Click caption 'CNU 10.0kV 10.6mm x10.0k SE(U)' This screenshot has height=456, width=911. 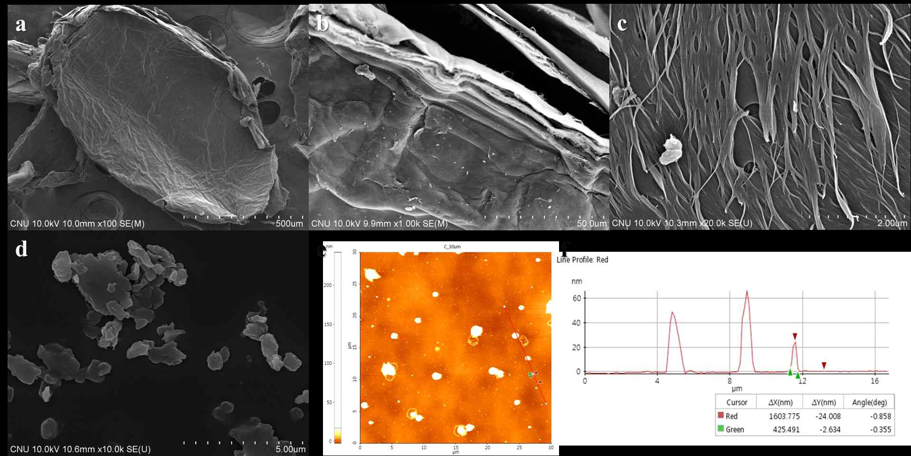80,449
